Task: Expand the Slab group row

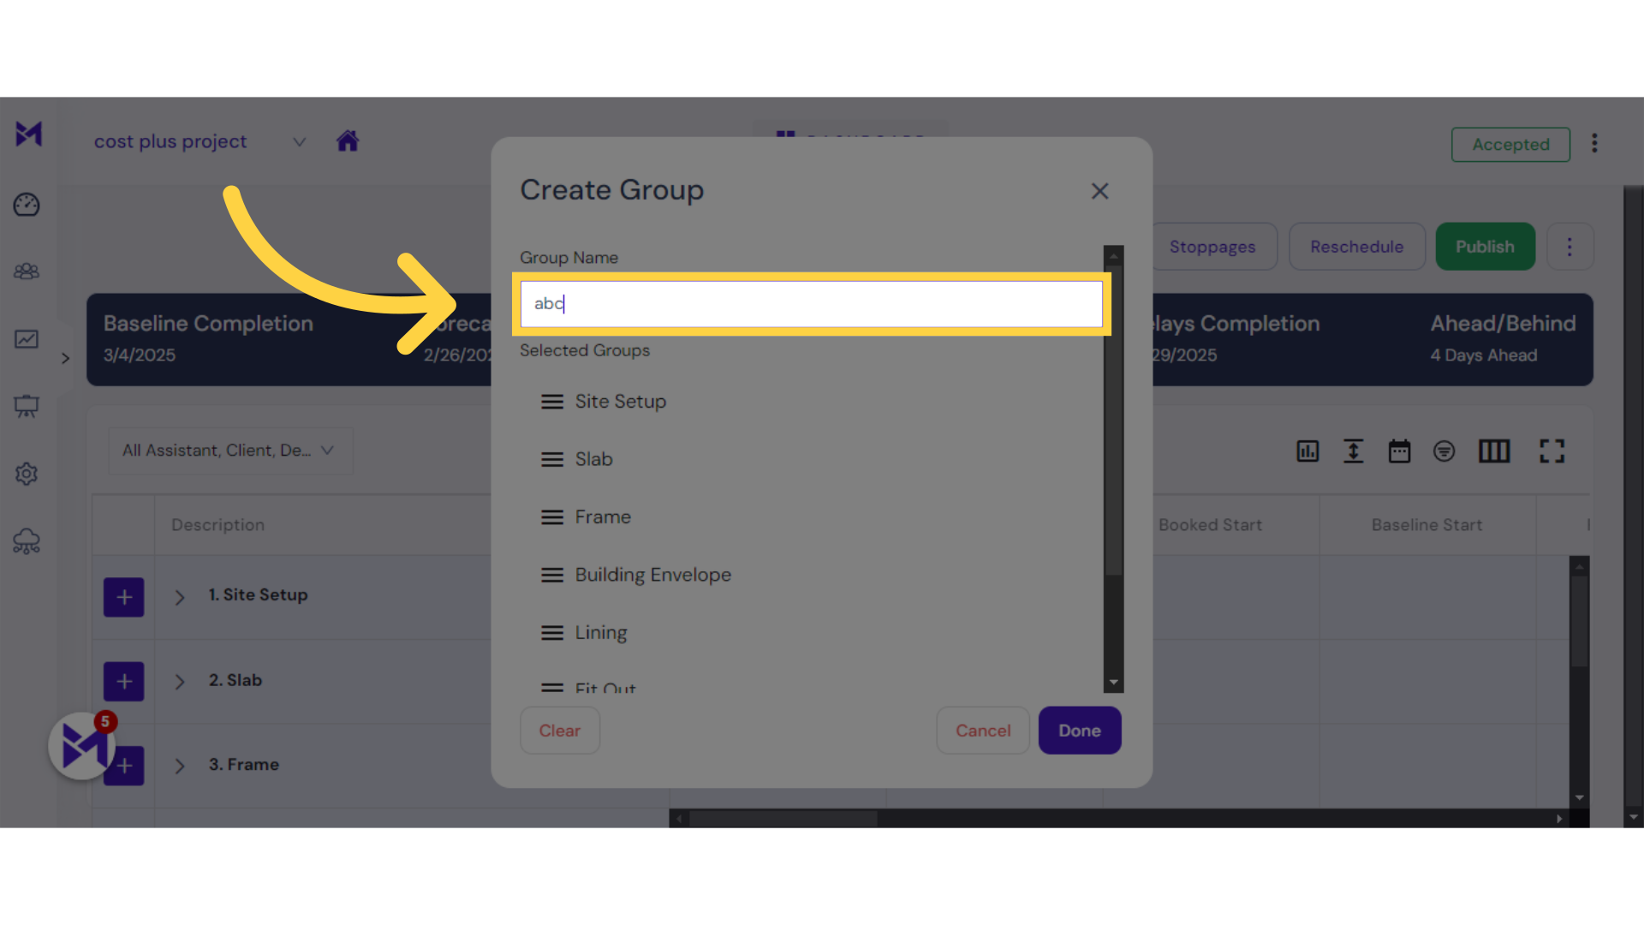Action: [178, 680]
